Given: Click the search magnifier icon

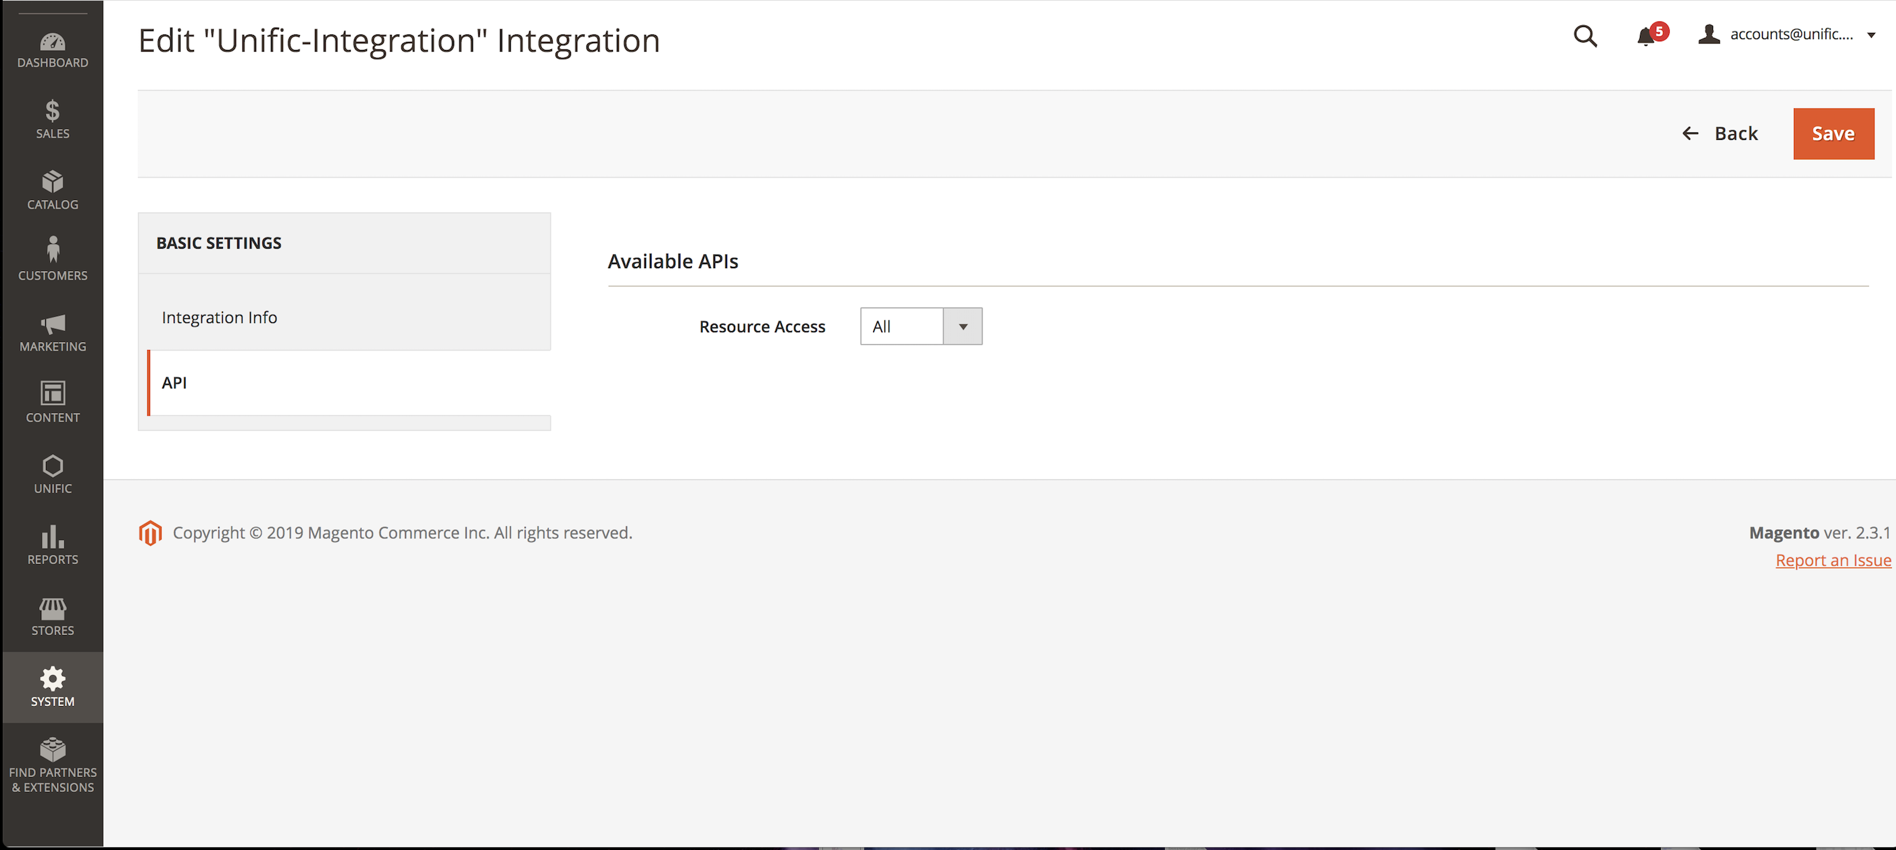Looking at the screenshot, I should (1585, 35).
